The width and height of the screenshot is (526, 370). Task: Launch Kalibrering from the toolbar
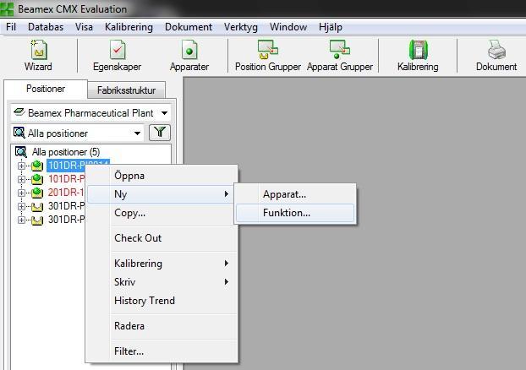click(x=418, y=55)
